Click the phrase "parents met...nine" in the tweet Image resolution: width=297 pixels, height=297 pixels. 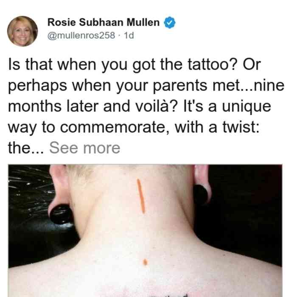point(219,86)
